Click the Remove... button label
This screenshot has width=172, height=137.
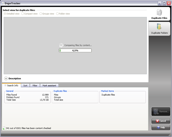(164, 112)
